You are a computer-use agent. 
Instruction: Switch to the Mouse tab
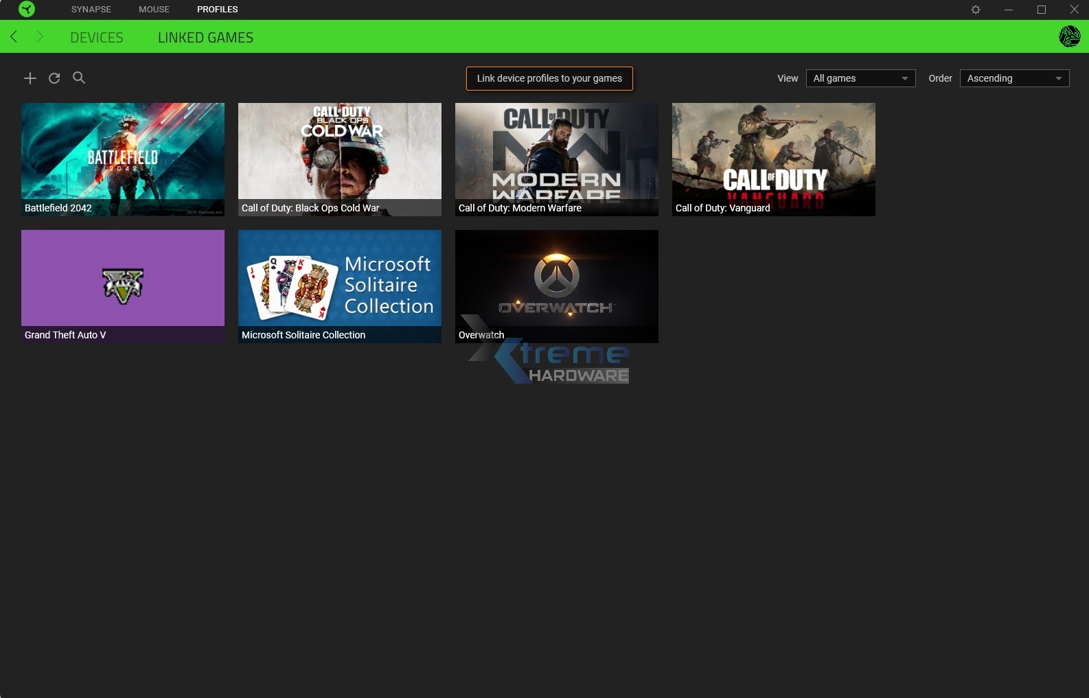(154, 10)
